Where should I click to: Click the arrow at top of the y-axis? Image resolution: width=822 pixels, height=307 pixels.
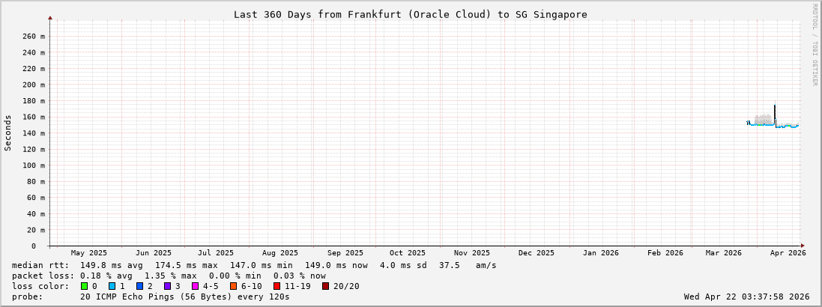[50, 17]
